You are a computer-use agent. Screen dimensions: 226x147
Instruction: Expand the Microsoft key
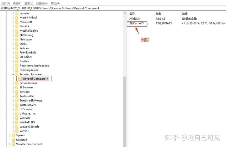pos(13,22)
